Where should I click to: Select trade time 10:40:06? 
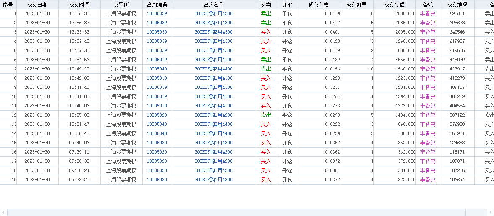click(79, 106)
